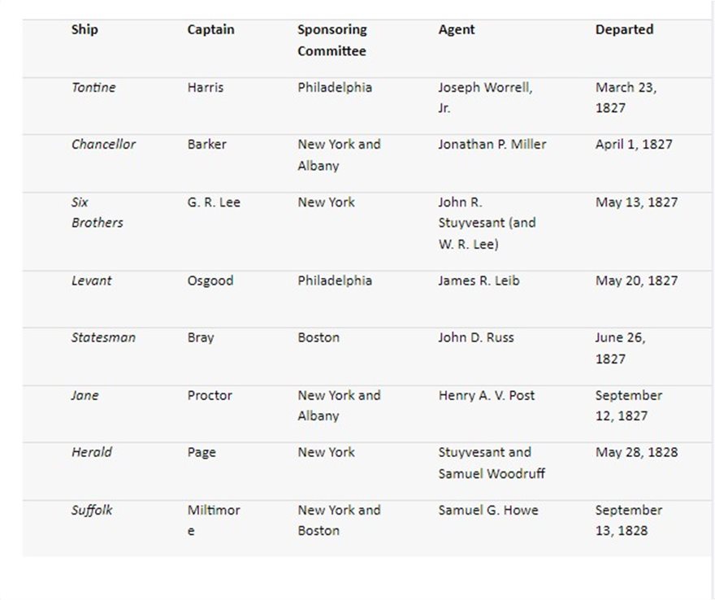715x600 pixels.
Task: Click agent Jonathan P. Miller
Action: (492, 144)
